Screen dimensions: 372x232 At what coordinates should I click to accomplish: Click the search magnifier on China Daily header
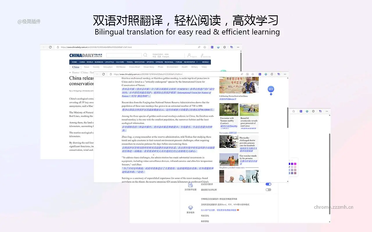point(145,55)
